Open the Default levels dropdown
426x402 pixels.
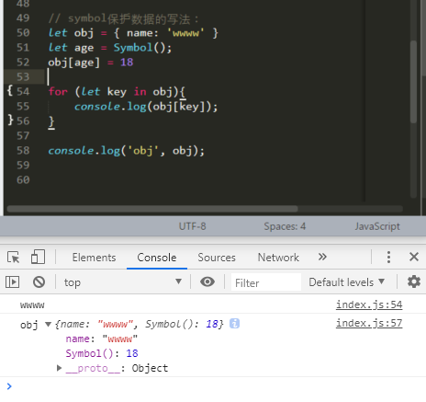click(x=347, y=282)
